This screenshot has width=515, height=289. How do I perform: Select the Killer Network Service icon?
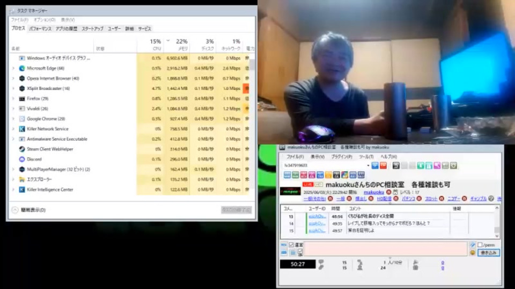point(22,129)
